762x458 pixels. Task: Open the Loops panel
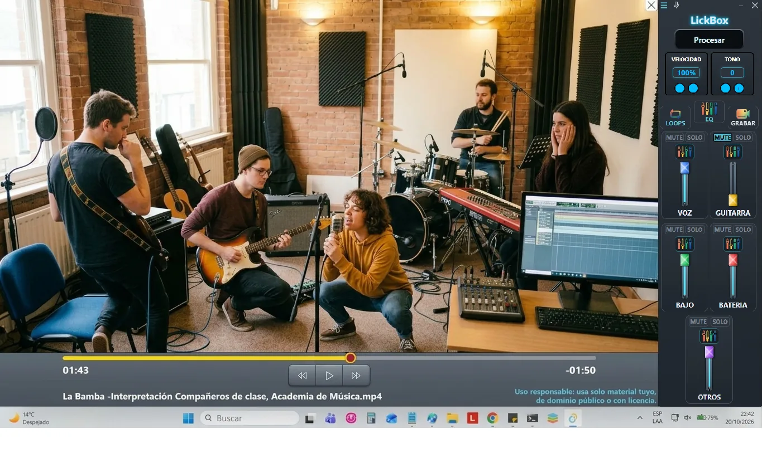(x=675, y=118)
